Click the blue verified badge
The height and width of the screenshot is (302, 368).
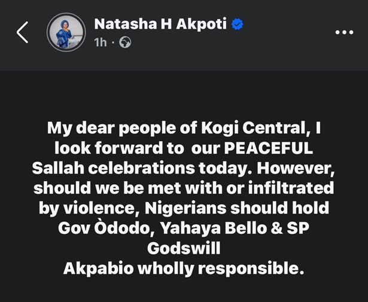(238, 25)
